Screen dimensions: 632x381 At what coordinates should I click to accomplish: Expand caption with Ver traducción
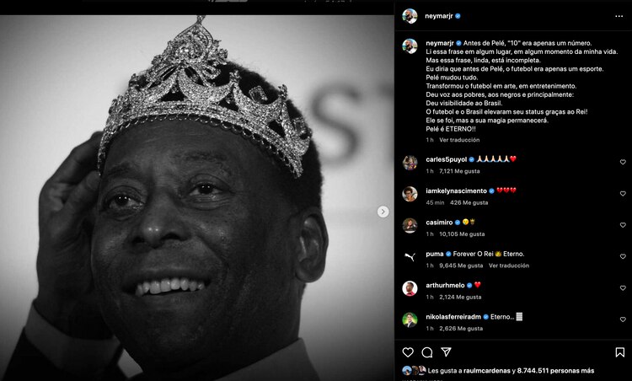(x=459, y=140)
